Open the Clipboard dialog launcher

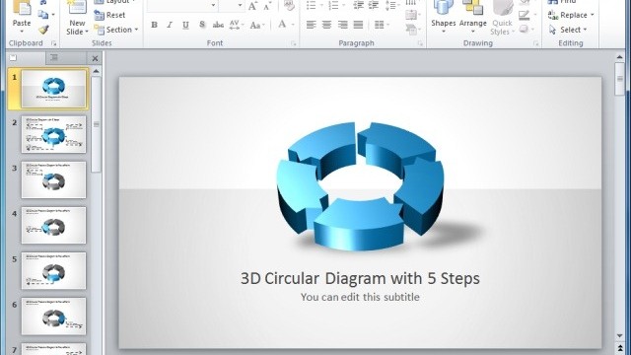53,43
